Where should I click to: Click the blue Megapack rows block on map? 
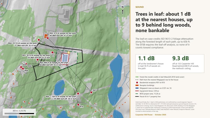pyautogui.click(x=65, y=58)
